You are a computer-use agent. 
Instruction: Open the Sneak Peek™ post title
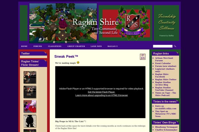[66, 56]
